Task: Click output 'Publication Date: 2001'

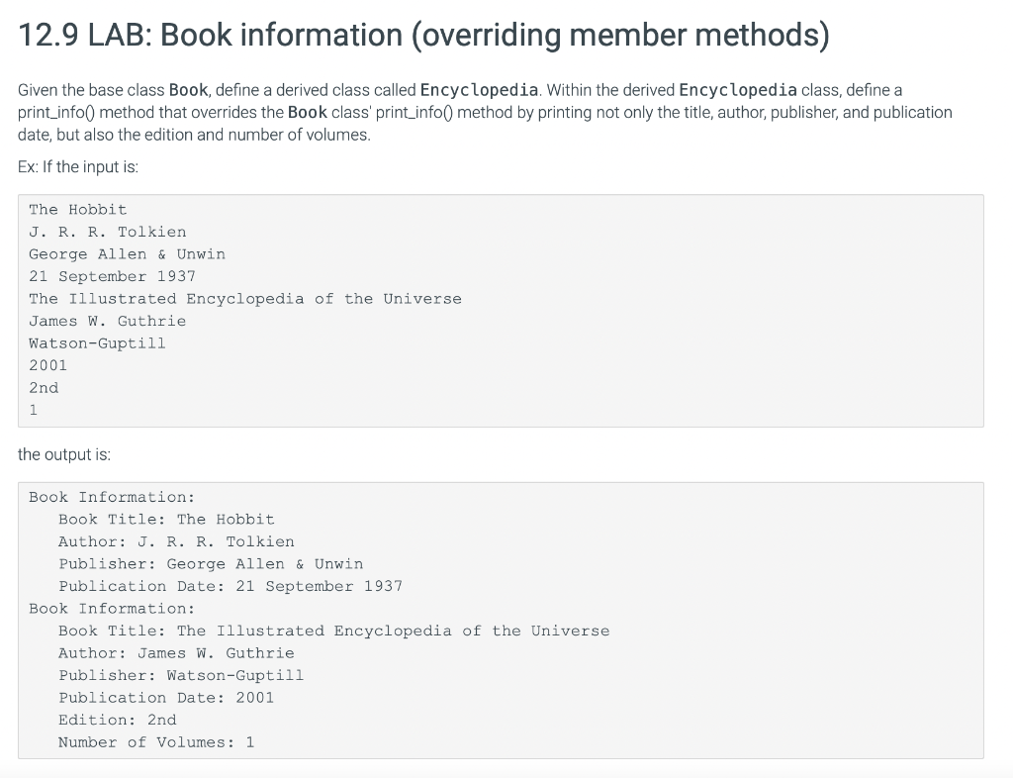Action: tap(166, 698)
